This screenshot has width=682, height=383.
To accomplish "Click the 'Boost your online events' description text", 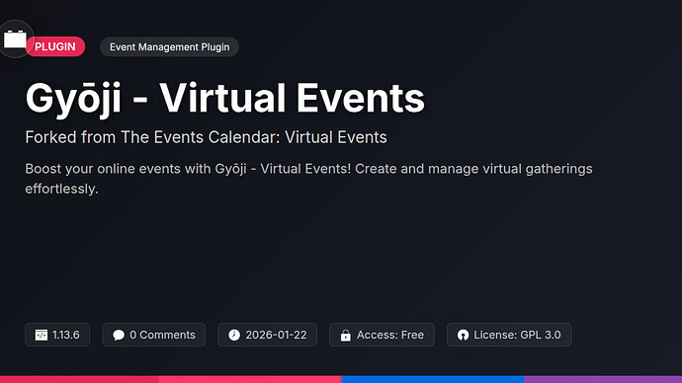I will tap(308, 179).
